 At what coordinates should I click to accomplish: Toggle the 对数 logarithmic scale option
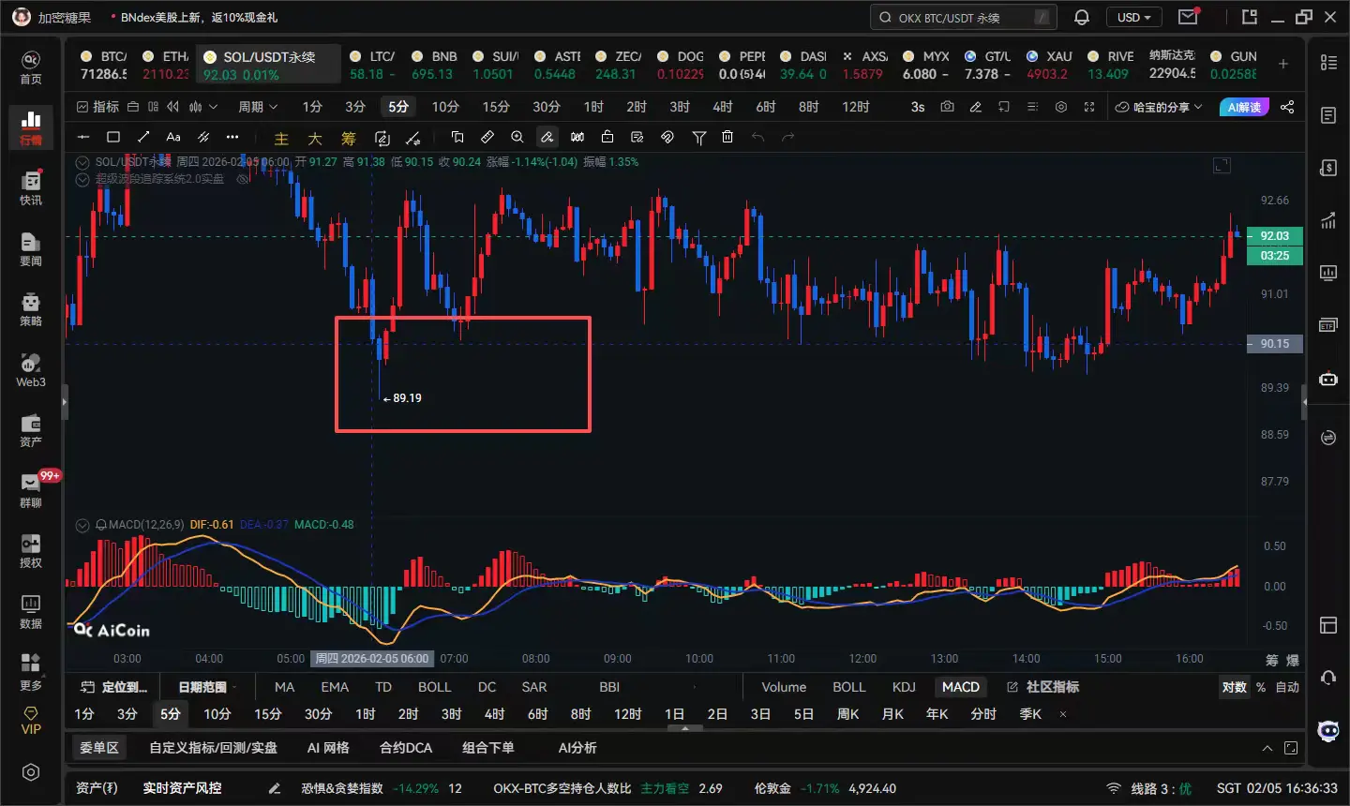point(1234,687)
